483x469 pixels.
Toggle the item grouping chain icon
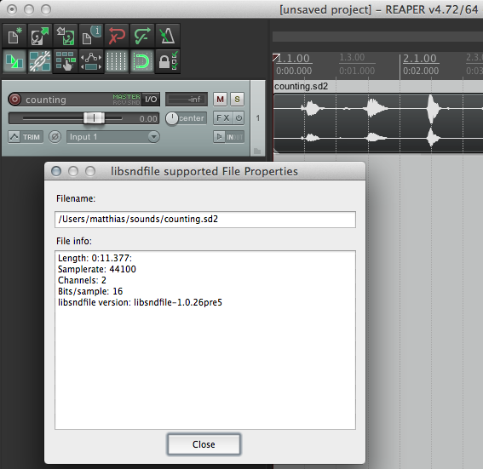click(x=40, y=61)
